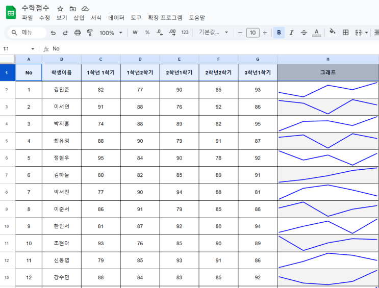This screenshot has height=288, width=379.
Task: Open the 삽입 menu
Action: [x=79, y=18]
